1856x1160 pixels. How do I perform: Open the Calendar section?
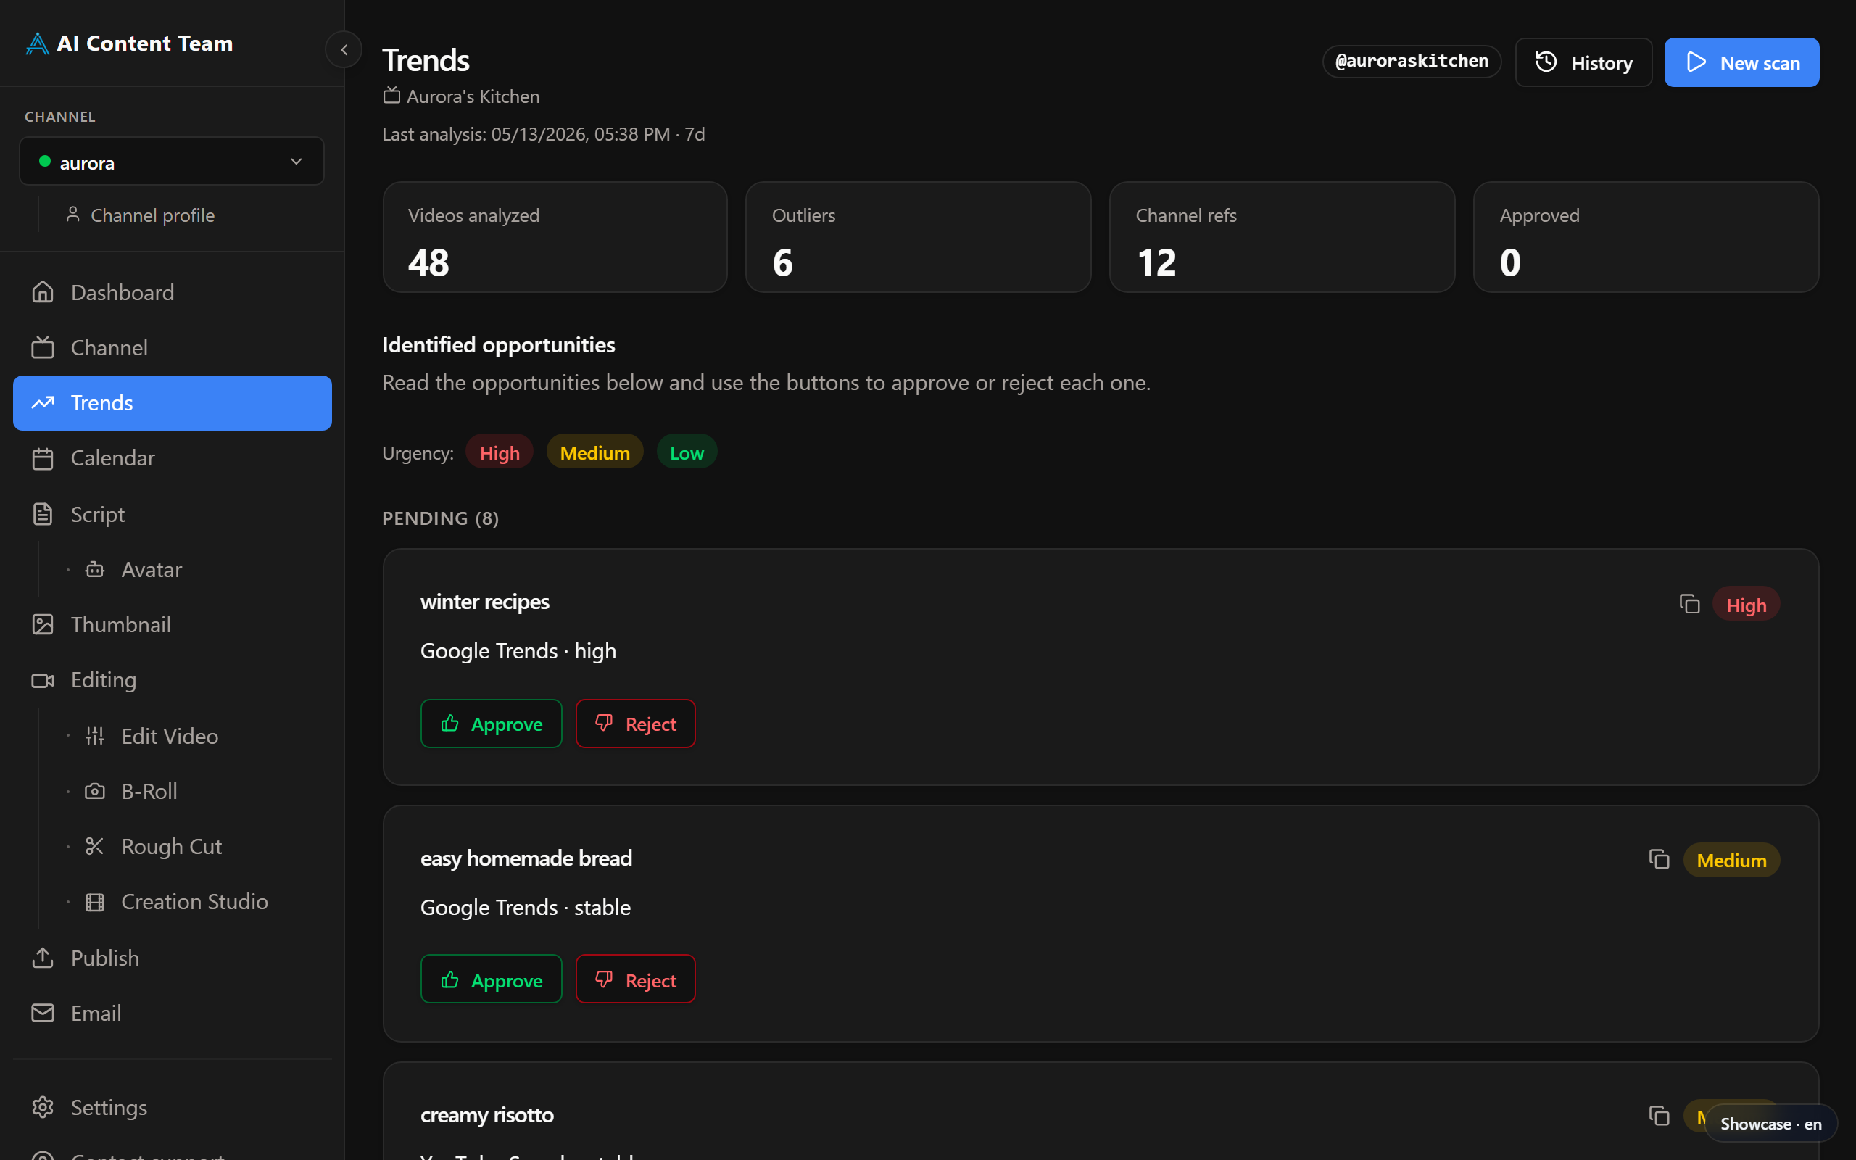[x=173, y=458]
